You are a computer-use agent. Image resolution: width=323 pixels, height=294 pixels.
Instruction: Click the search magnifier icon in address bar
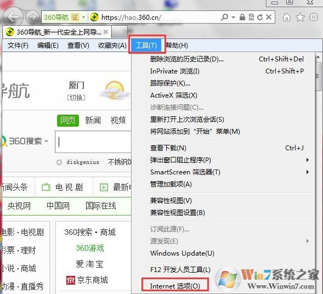coord(224,17)
